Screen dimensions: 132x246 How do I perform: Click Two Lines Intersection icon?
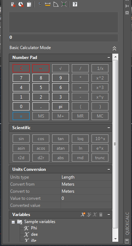64,4
